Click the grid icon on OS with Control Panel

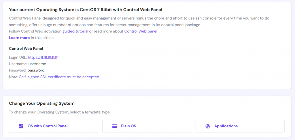(21, 126)
